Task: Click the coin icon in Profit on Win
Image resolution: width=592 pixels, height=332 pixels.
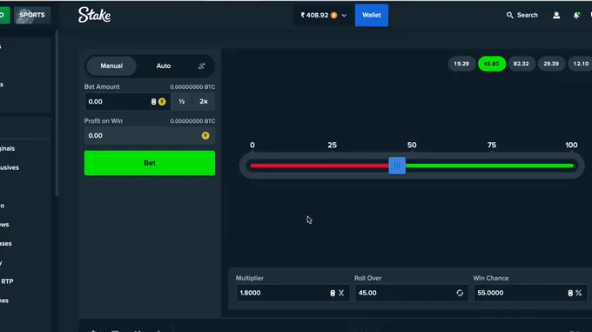Action: [x=205, y=136]
